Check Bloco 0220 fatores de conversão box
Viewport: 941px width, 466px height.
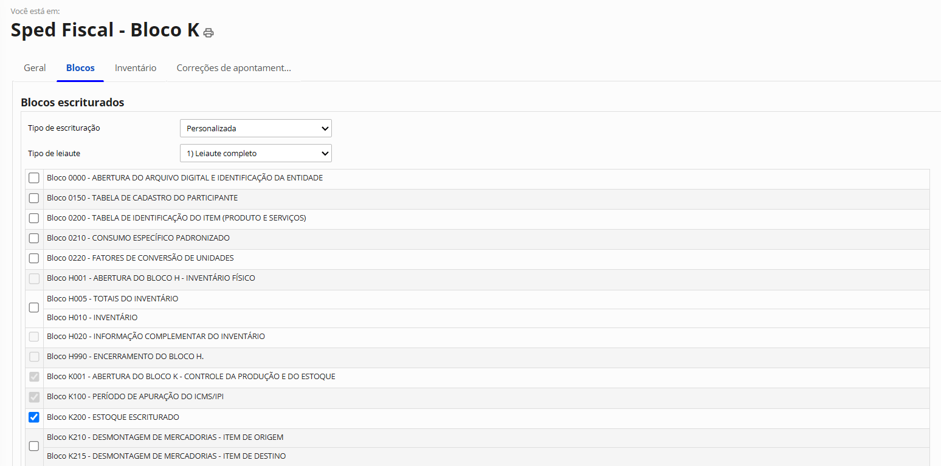[x=34, y=258]
